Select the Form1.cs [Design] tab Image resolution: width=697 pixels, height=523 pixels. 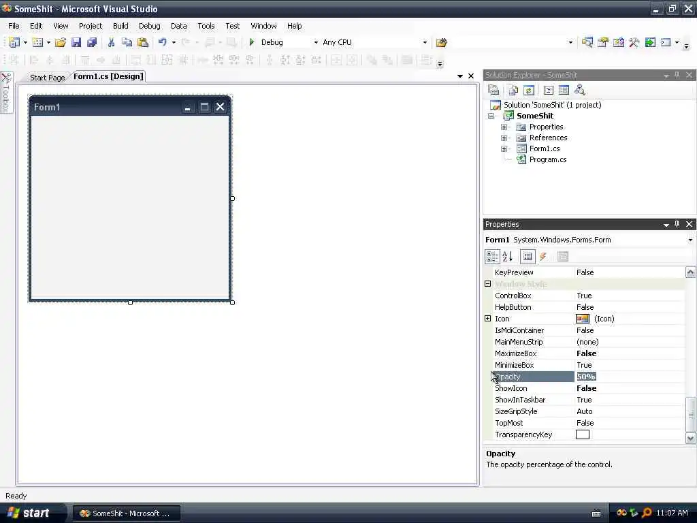click(x=108, y=76)
